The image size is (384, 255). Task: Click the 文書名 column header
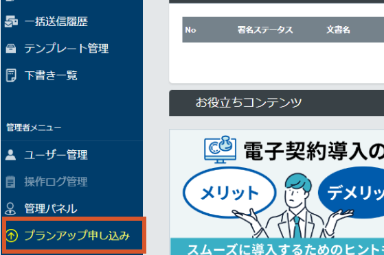point(338,30)
